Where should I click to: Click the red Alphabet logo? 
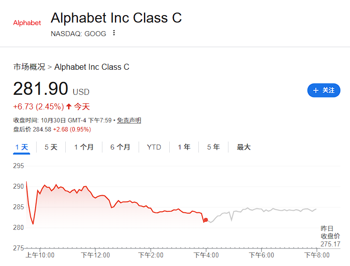27,23
